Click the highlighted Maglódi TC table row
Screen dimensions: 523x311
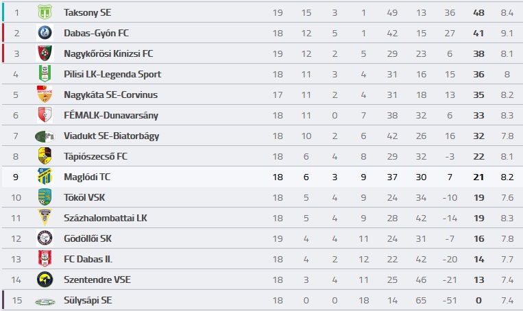pos(263,177)
